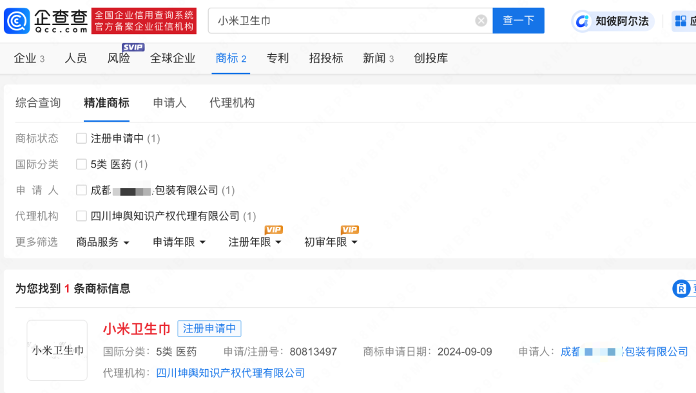Select the 精准商标 sub-tab
This screenshot has width=696, height=393.
click(x=106, y=103)
